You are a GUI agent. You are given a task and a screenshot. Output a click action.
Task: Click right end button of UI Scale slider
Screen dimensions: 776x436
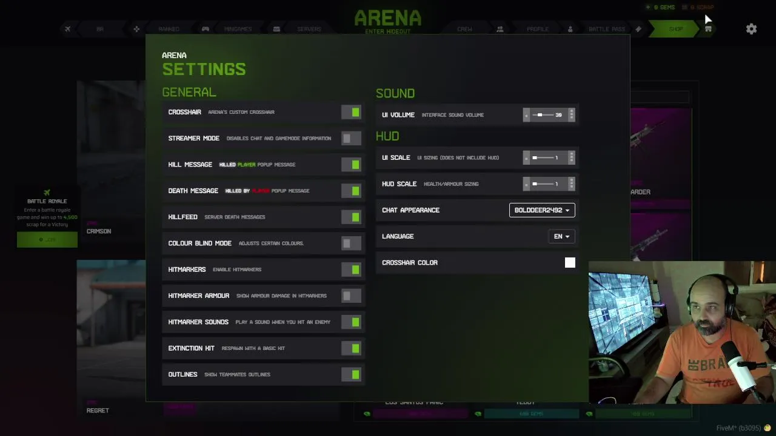571,158
